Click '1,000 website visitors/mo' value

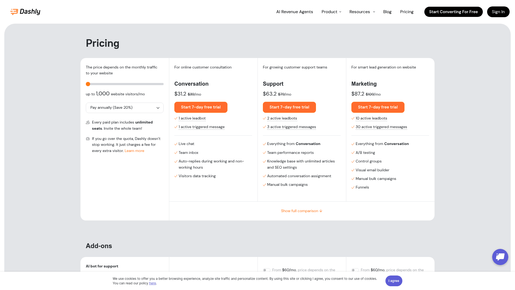(120, 94)
